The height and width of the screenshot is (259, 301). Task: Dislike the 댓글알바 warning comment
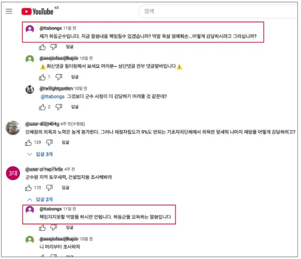click(x=59, y=77)
